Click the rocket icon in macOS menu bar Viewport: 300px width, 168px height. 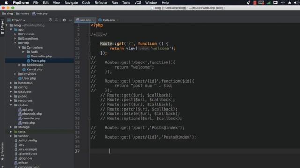(248, 3)
